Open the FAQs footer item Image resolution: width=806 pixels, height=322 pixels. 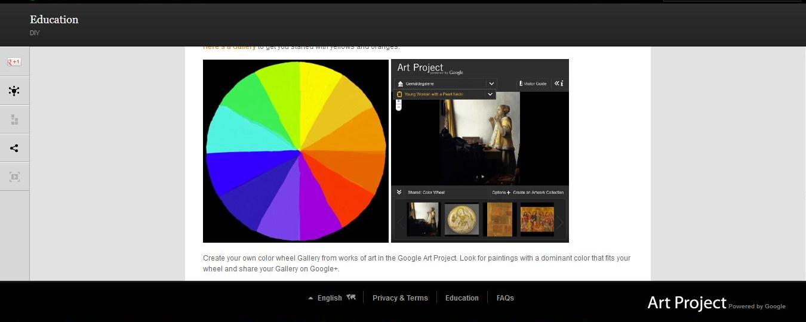[x=505, y=298]
